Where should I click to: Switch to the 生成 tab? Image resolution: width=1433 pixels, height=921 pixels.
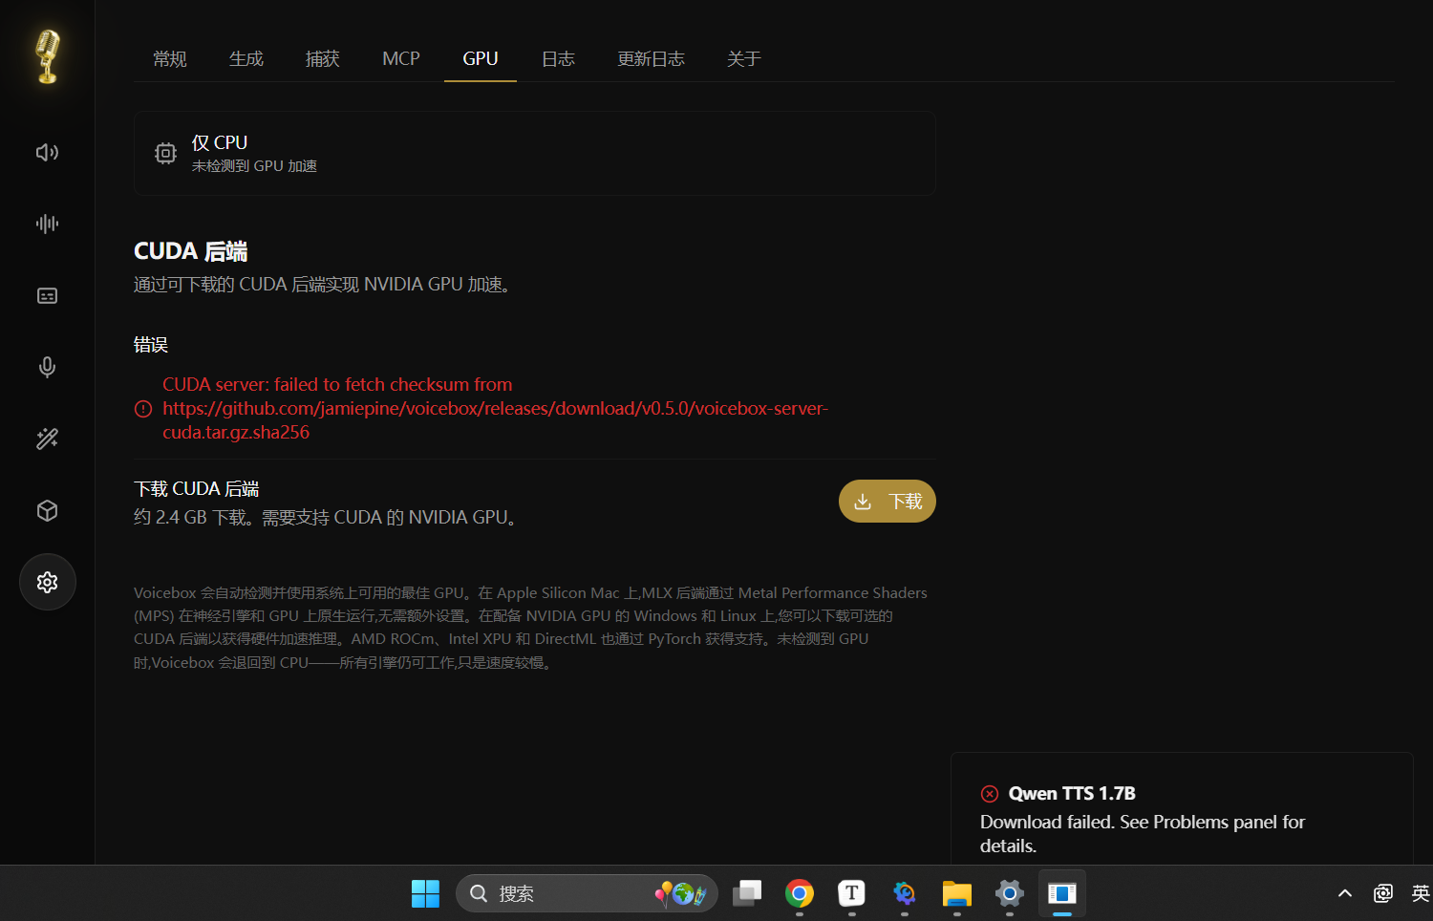pos(246,59)
